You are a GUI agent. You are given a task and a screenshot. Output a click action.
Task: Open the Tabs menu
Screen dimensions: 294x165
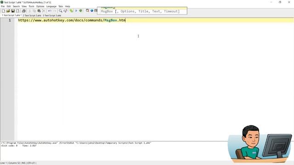pos(61,6)
